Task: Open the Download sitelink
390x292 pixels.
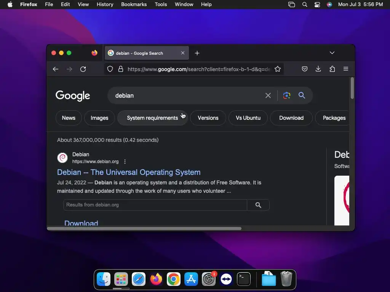Action: click(x=81, y=223)
